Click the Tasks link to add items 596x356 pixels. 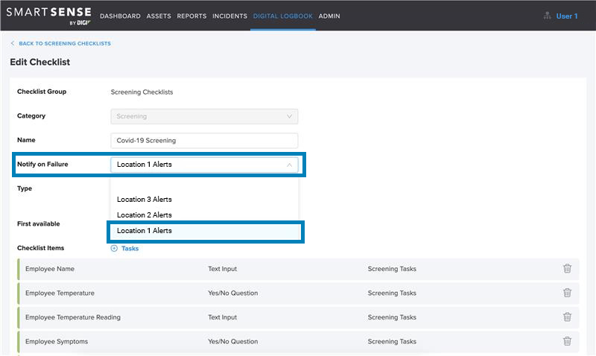pyautogui.click(x=130, y=249)
